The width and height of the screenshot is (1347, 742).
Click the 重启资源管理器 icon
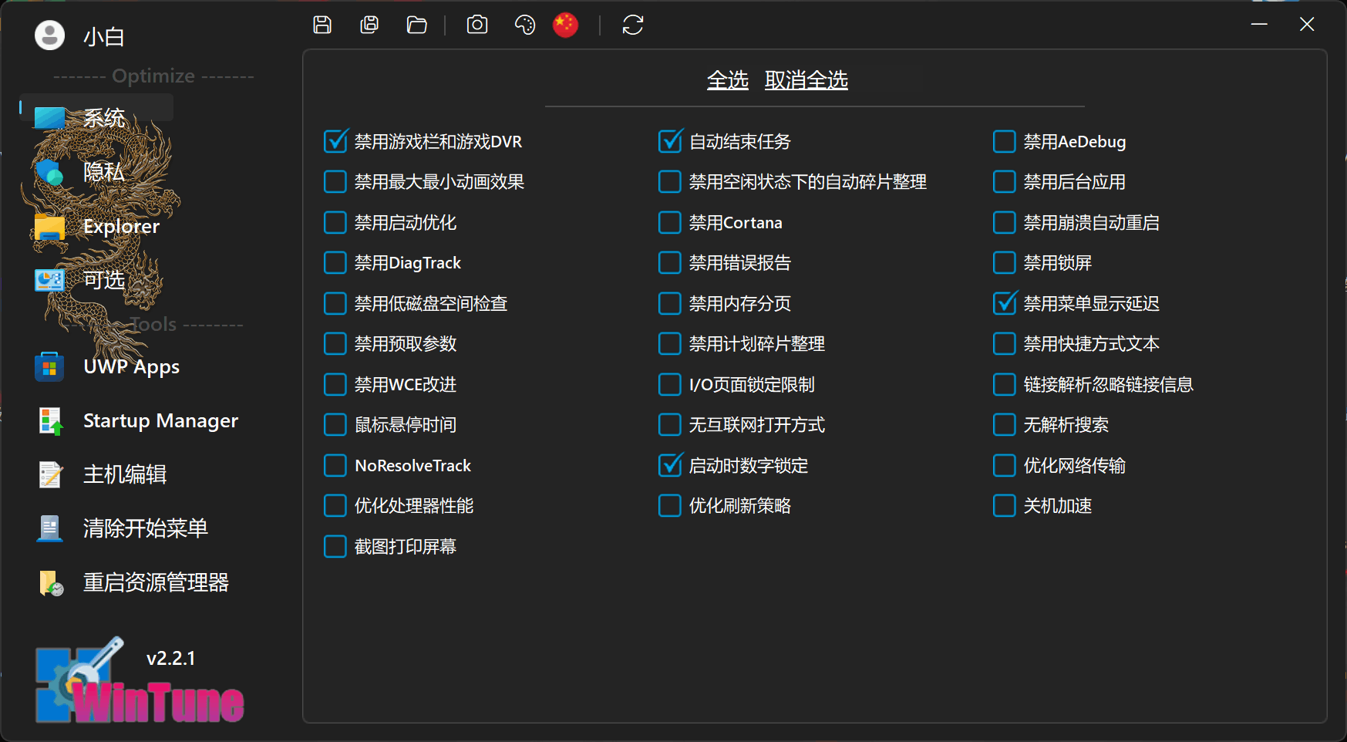point(51,583)
